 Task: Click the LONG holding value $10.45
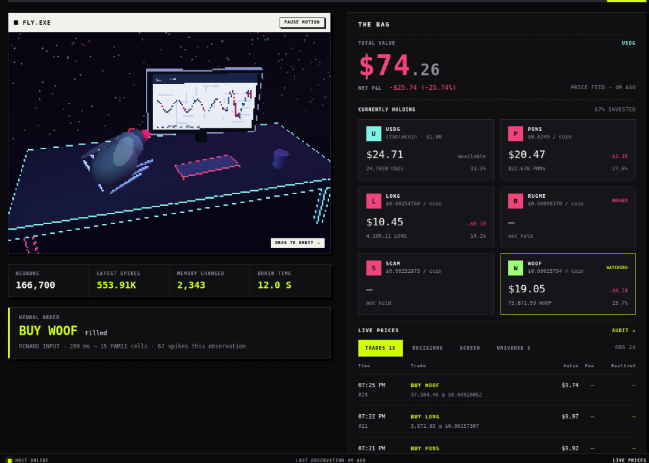[384, 222]
